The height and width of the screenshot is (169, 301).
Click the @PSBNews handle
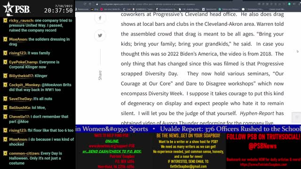click(x=262, y=146)
